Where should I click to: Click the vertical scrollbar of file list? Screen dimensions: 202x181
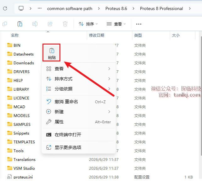click(201, 96)
